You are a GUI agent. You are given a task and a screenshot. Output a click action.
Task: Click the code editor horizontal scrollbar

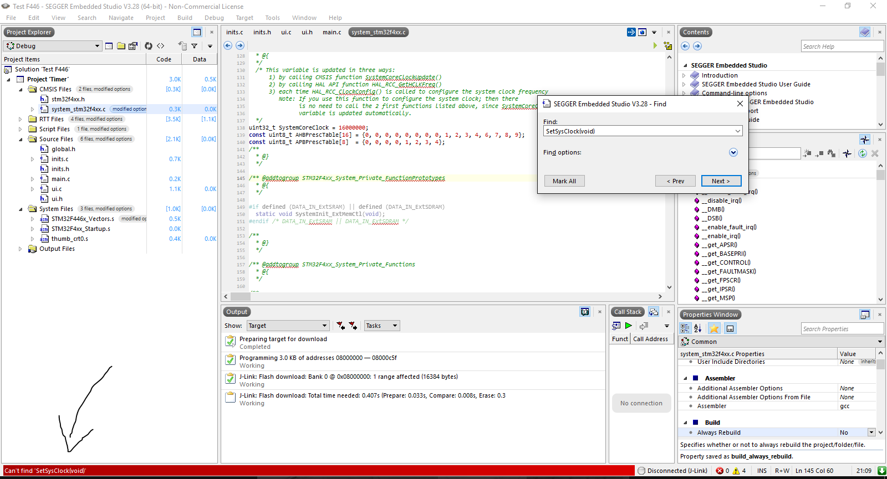click(x=443, y=296)
